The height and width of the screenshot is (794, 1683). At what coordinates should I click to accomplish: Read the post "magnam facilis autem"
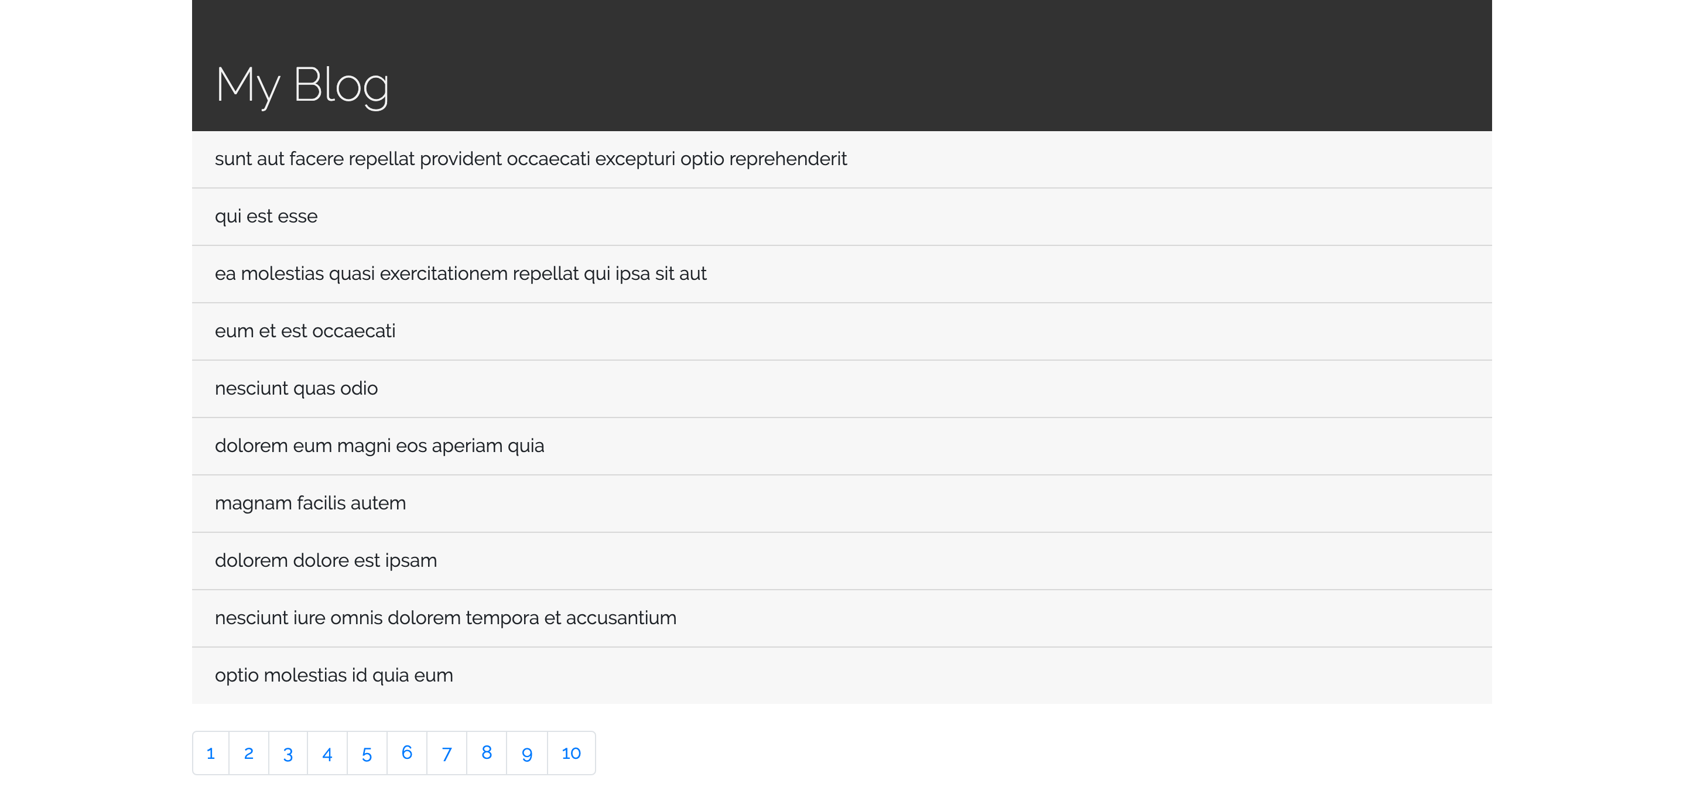[310, 503]
